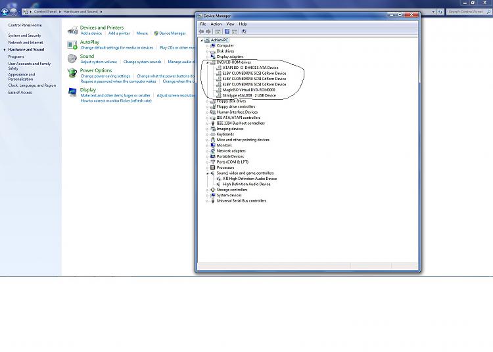Click Change system sounds link

(x=142, y=62)
